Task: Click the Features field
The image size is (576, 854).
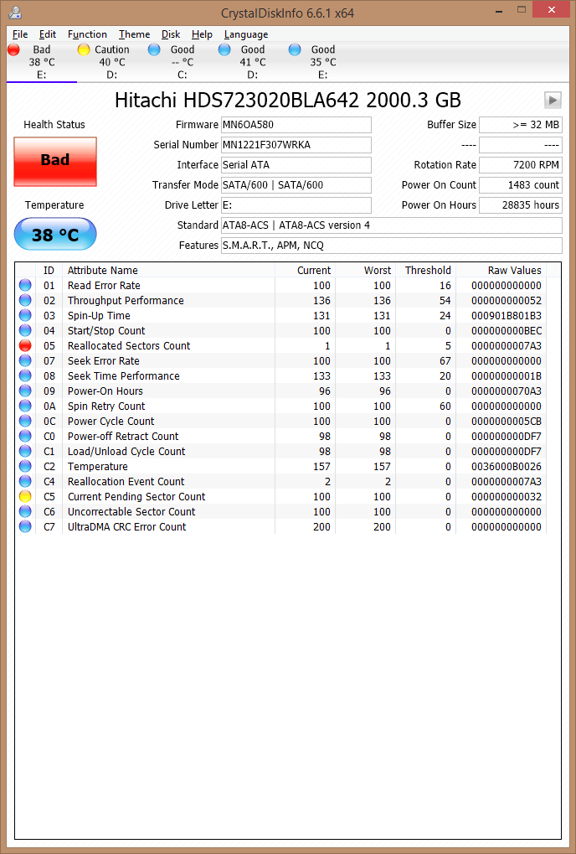Action: 391,246
